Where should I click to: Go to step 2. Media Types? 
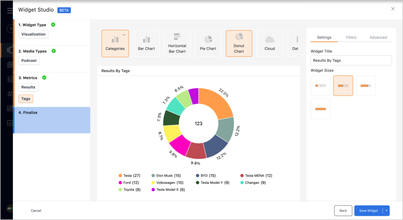coord(32,51)
